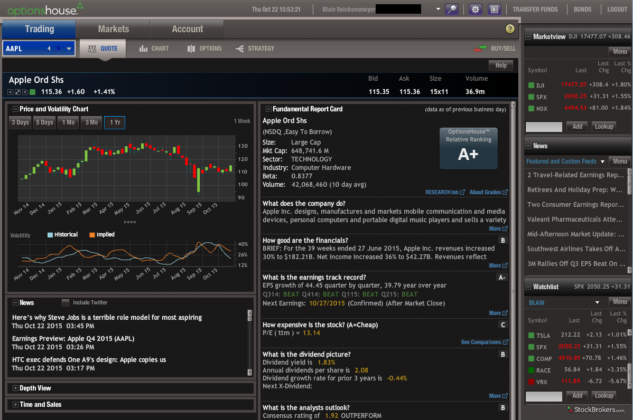Click the Marketview symbol input field
The image size is (633, 420).
543,127
